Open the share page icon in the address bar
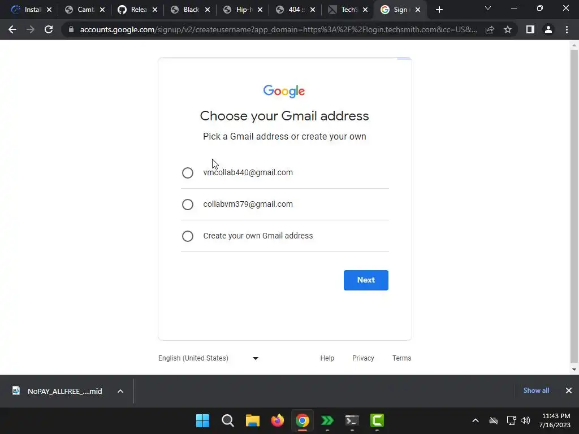Viewport: 579px width, 434px height. (490, 29)
